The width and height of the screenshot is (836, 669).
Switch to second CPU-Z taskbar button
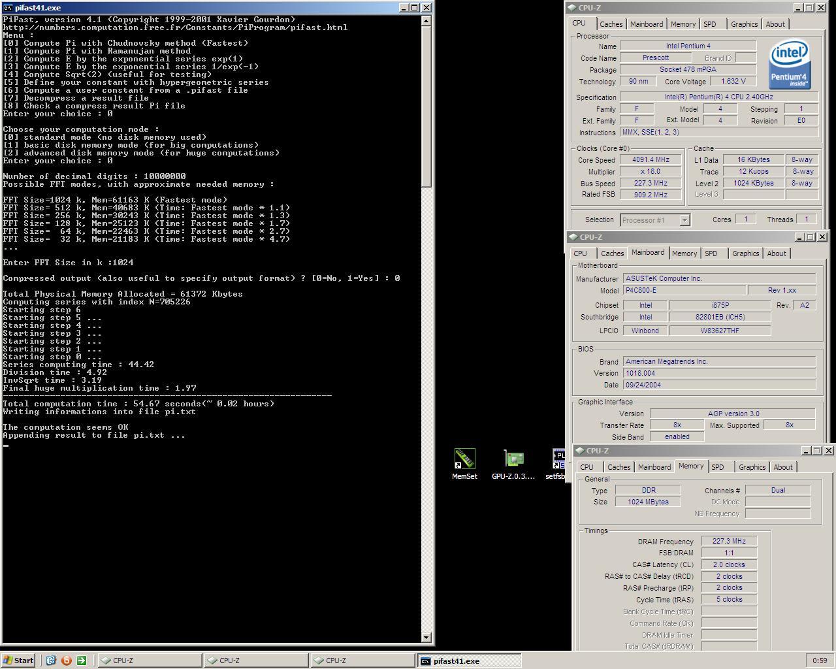coord(256,661)
